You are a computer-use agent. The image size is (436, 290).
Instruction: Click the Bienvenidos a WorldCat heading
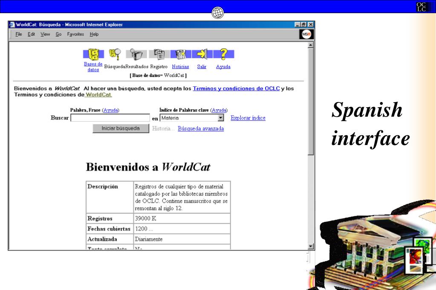pos(148,167)
